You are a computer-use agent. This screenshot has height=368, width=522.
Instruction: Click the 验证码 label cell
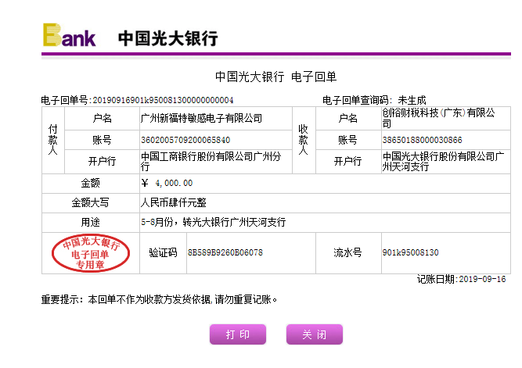pos(163,252)
